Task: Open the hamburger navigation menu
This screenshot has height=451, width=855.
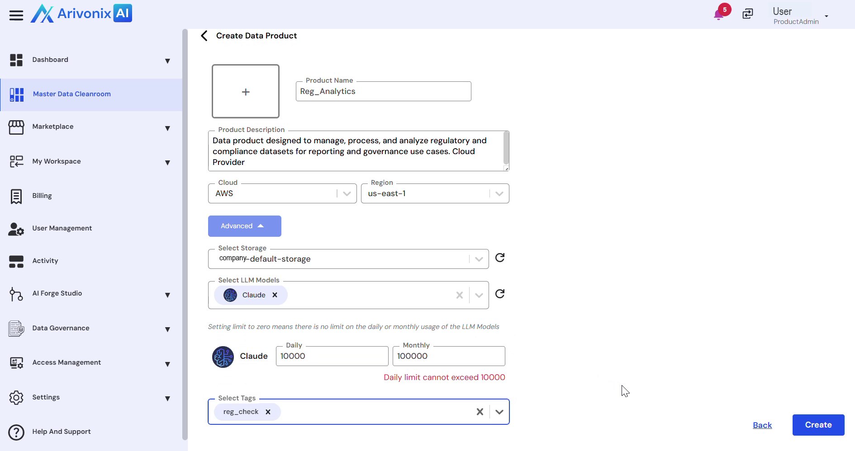Action: coord(16,14)
